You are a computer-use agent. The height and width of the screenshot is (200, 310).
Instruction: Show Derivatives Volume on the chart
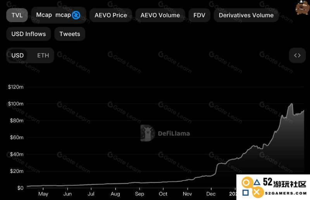246,15
